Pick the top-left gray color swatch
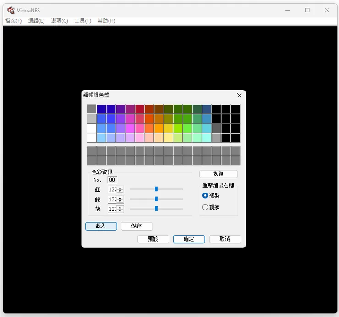Viewport: 339px width, 317px height. (x=92, y=109)
